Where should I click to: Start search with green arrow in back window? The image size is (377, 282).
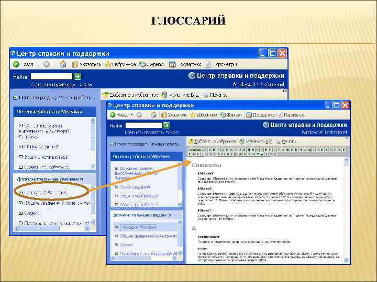pos(77,76)
